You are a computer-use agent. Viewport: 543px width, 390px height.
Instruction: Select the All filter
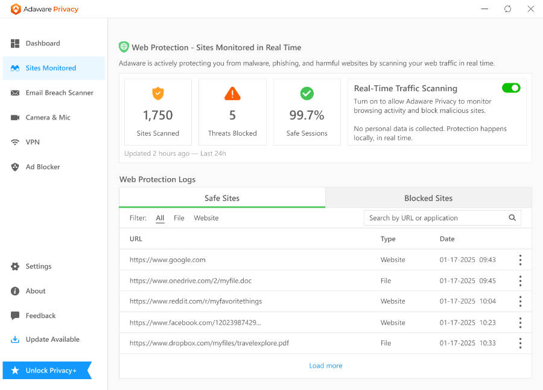tap(160, 218)
